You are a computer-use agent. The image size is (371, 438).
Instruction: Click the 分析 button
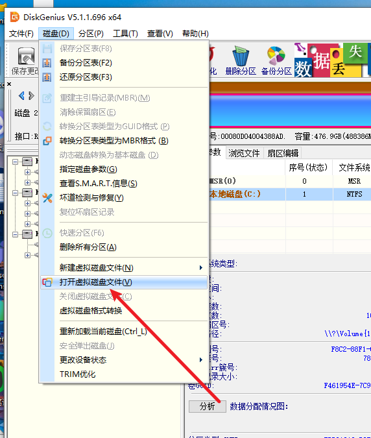click(x=208, y=406)
